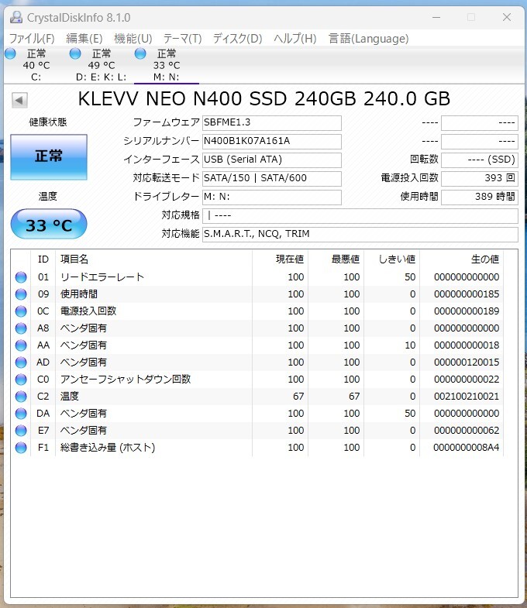
Task: Select the アンセーフシャットダウン回数 attribute name
Action: point(126,380)
